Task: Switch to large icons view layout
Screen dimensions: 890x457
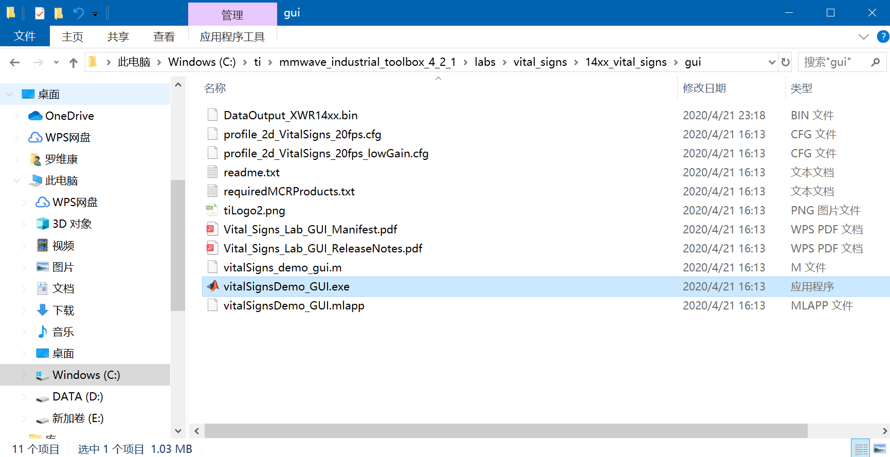Action: click(879, 448)
